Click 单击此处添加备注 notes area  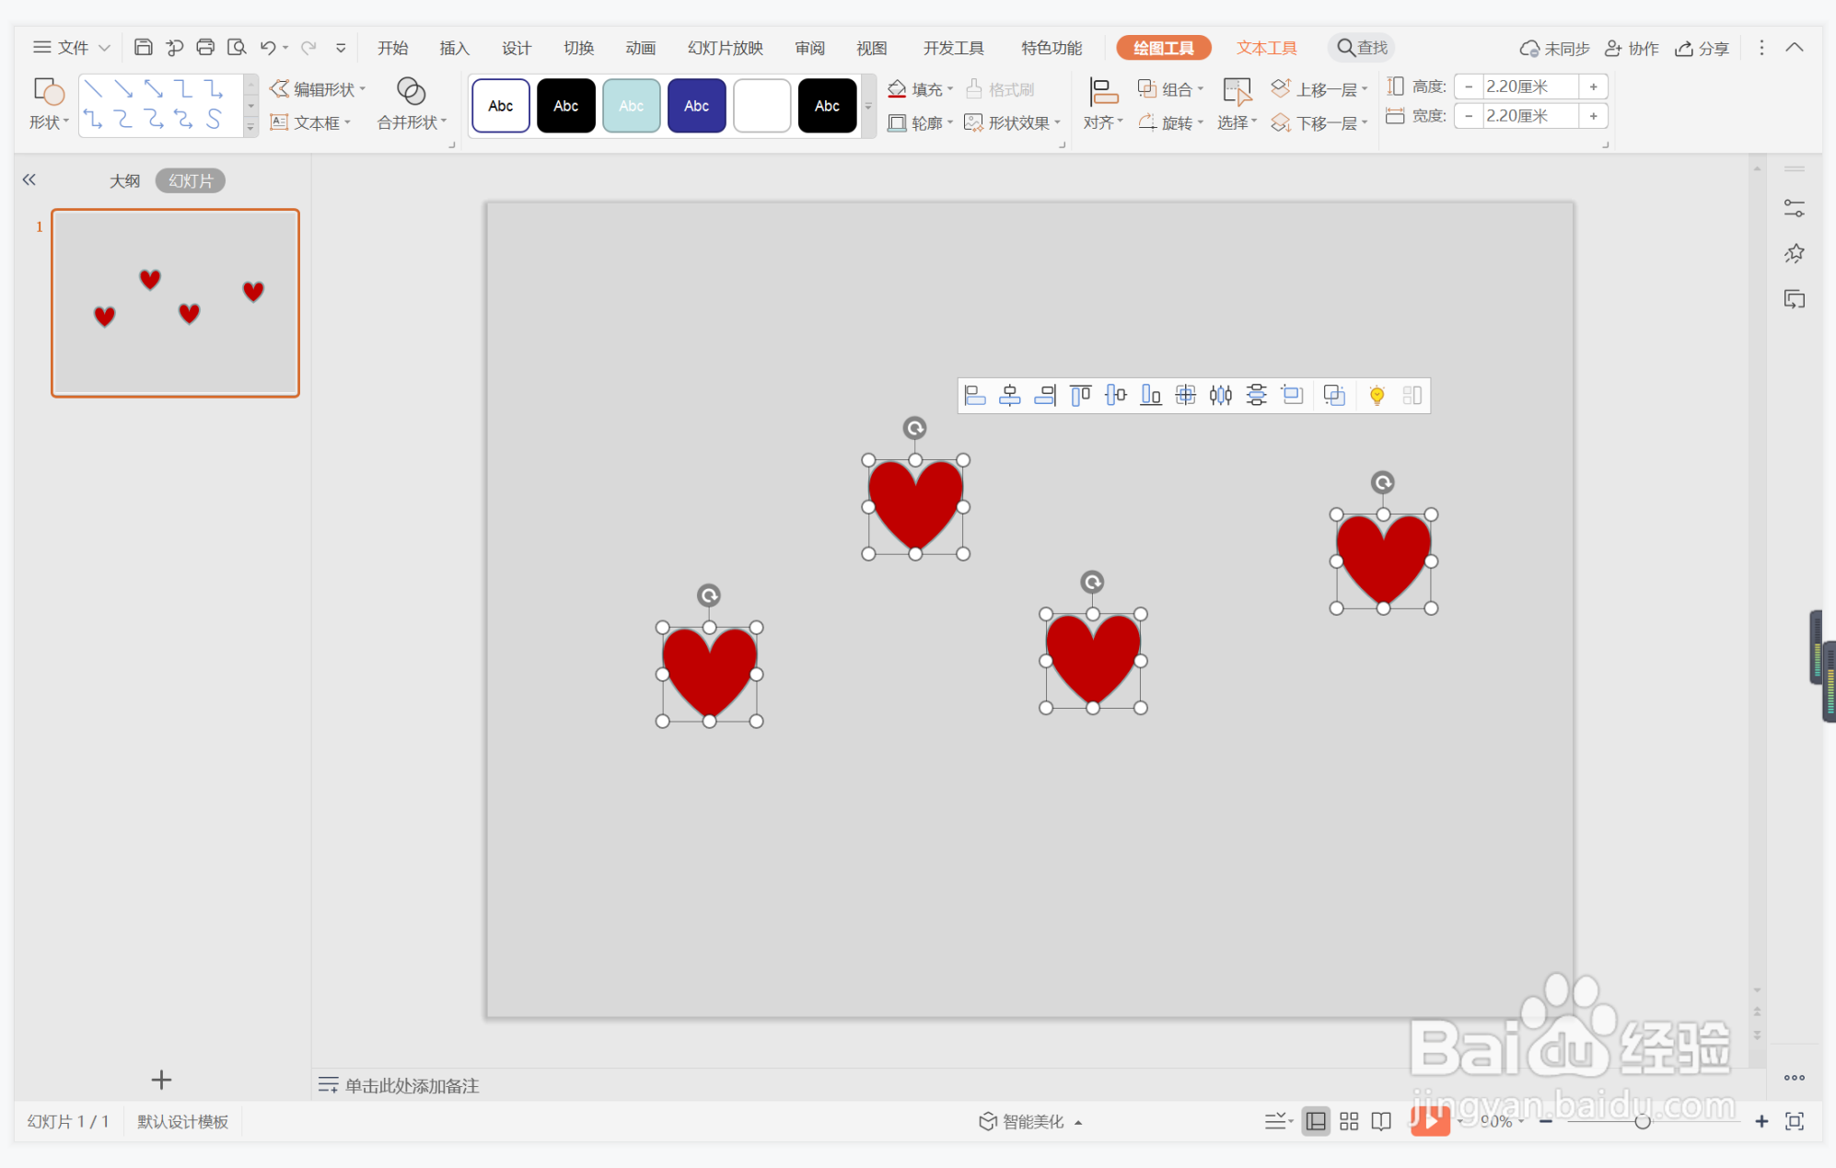[x=412, y=1085]
